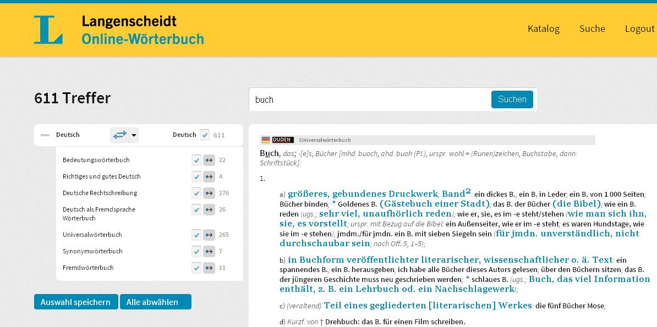Screen dimensions: 657x327
Task: Jump to Bedeutungswörterbuch results via its arrow icon
Action: [209, 160]
